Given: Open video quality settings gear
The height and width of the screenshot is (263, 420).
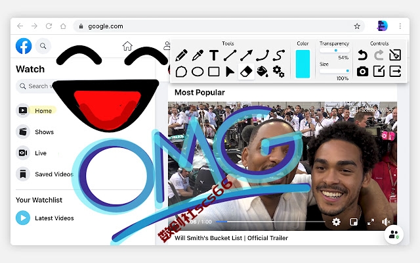Looking at the screenshot, I should (336, 222).
